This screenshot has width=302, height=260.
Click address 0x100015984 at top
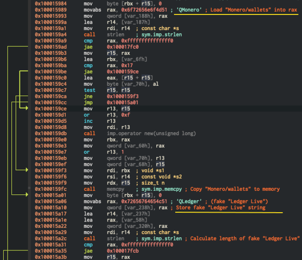coord(50,3)
